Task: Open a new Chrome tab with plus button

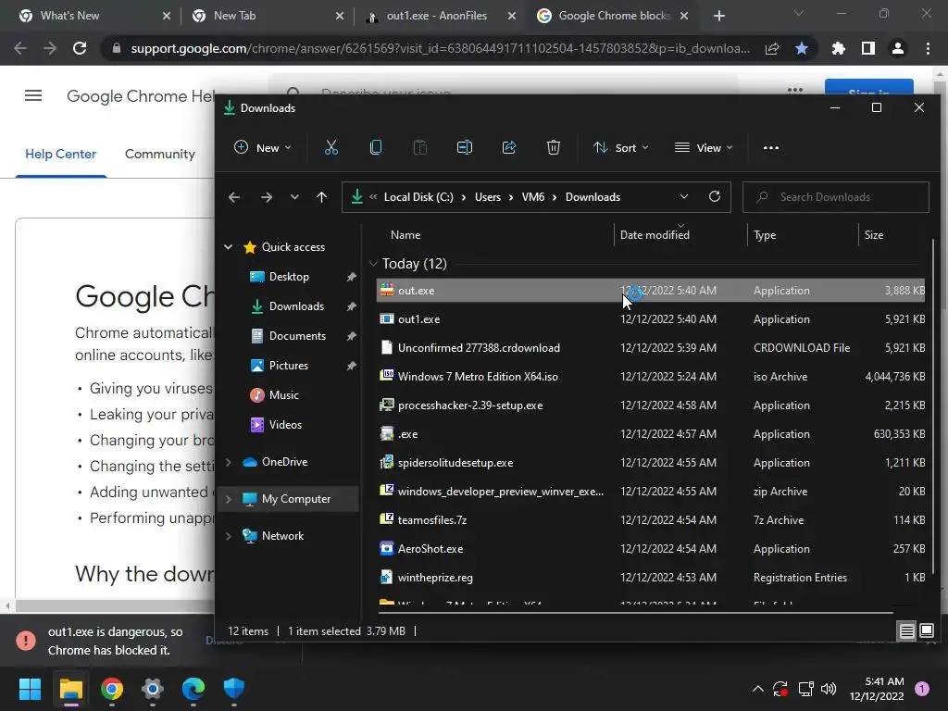Action: pos(718,16)
